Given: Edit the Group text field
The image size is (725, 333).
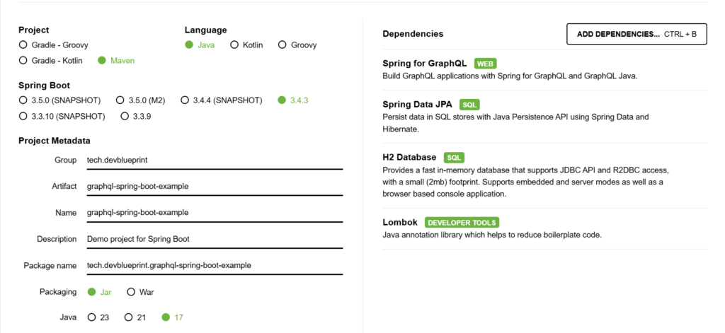Looking at the screenshot, I should pos(214,160).
